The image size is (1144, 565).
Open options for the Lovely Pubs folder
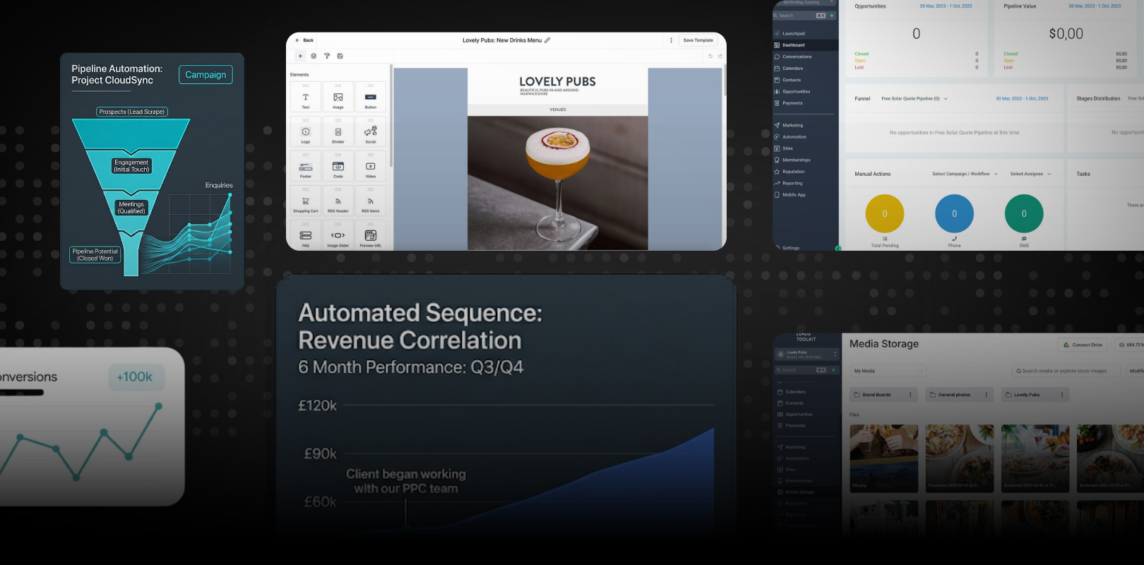point(1062,395)
